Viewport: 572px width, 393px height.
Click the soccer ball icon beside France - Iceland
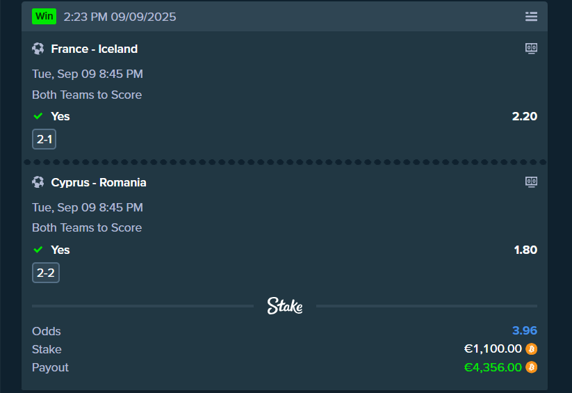point(38,49)
